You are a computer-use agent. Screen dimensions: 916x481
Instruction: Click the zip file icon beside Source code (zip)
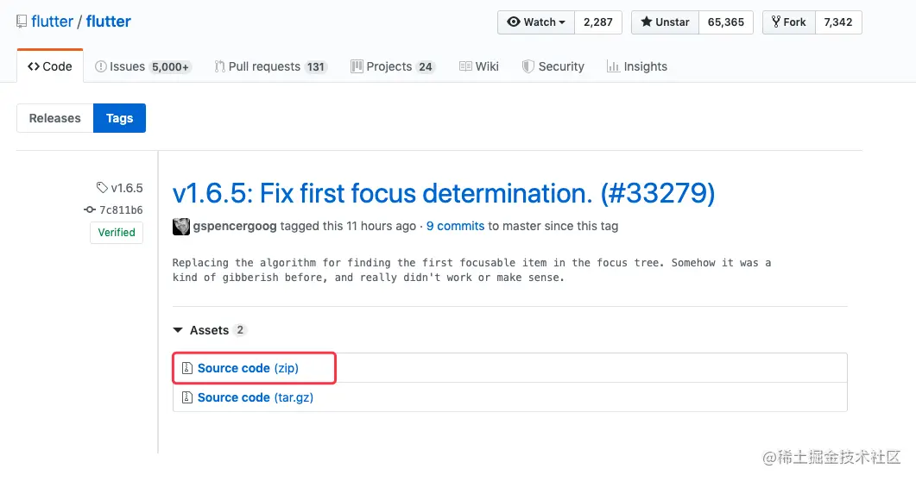187,368
